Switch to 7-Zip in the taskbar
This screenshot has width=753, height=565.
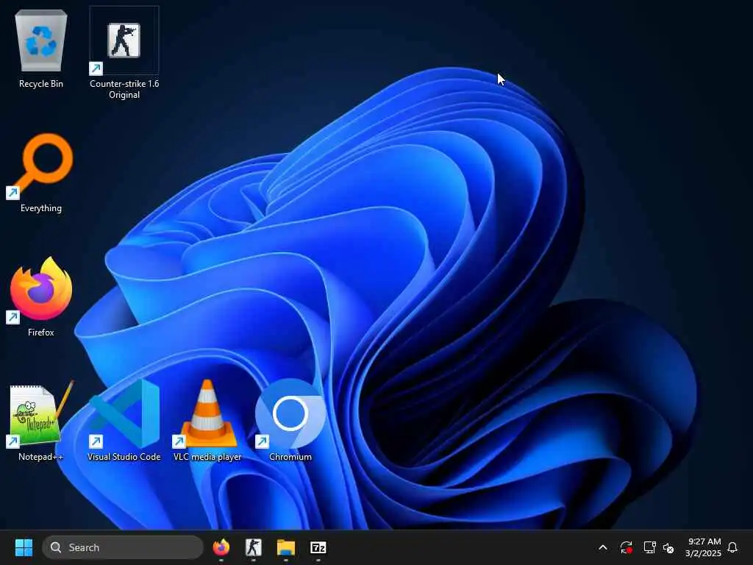coord(318,547)
